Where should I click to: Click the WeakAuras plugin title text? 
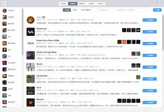pyautogui.click(x=42, y=29)
